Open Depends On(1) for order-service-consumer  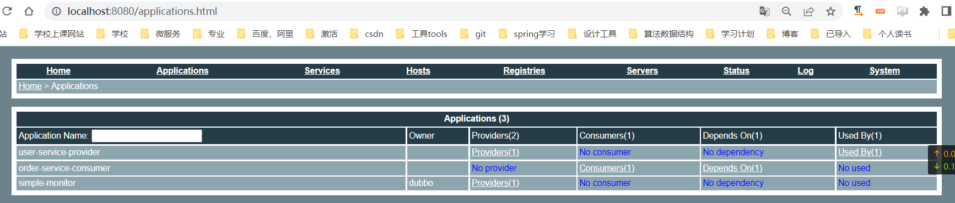[x=732, y=168]
